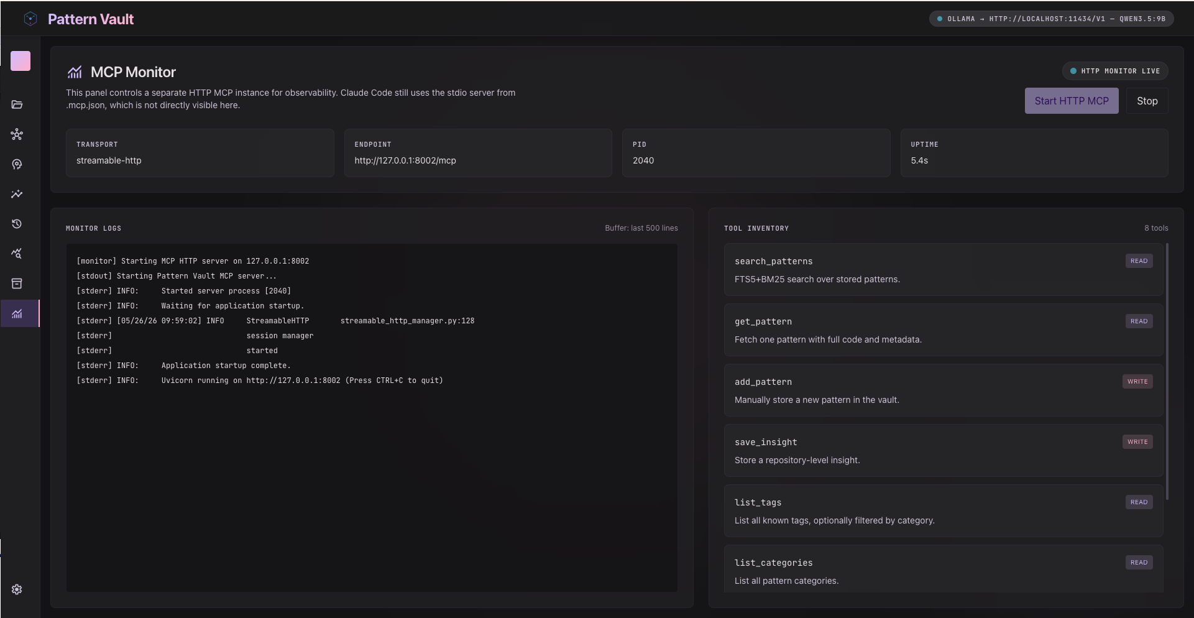
Task: Click the streamable-http transport value
Action: [x=109, y=160]
